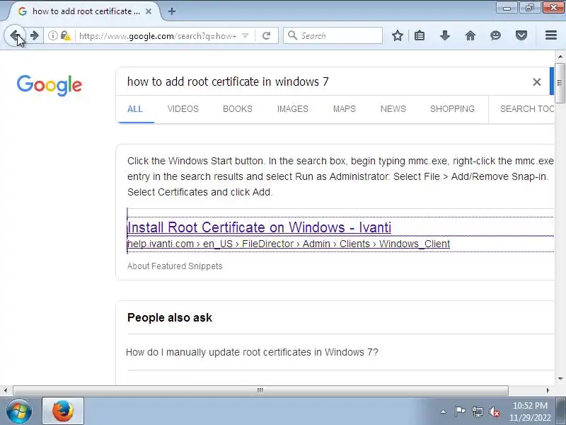Image resolution: width=566 pixels, height=425 pixels.
Task: Open the clock showing 10:52 PM
Action: click(530, 412)
